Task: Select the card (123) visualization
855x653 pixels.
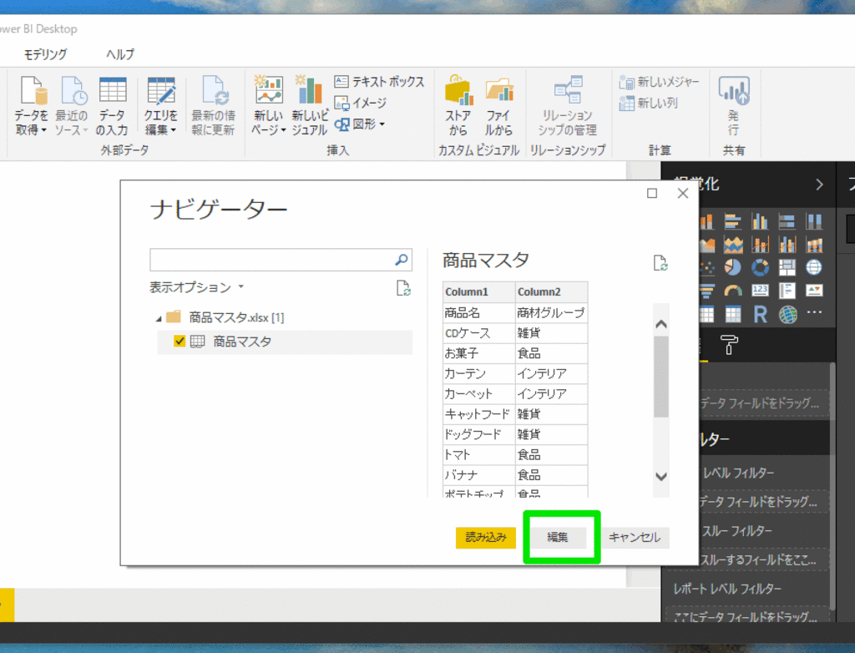Action: (x=760, y=289)
